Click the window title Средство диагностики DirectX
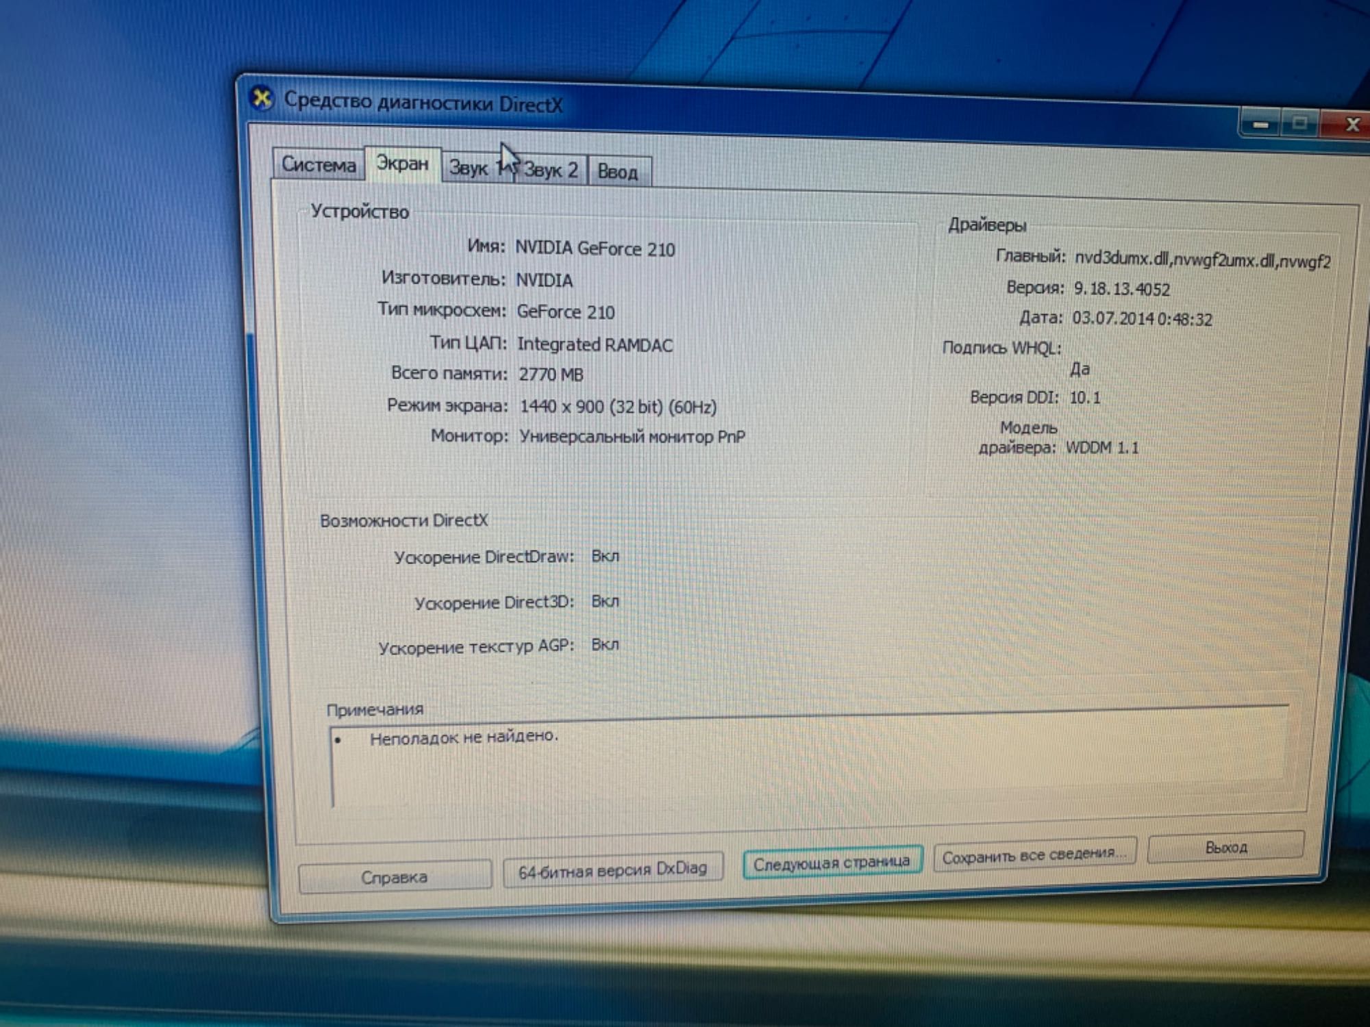Screen dimensions: 1370x1027 [x=423, y=103]
